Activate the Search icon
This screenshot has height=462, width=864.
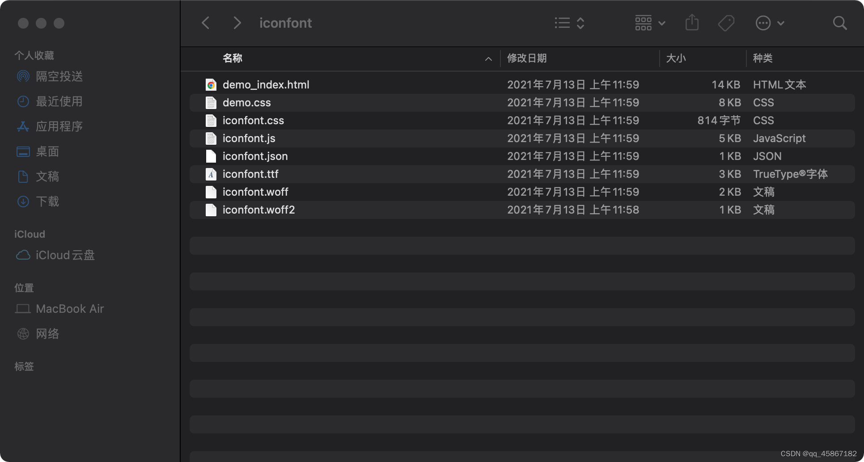pos(840,22)
